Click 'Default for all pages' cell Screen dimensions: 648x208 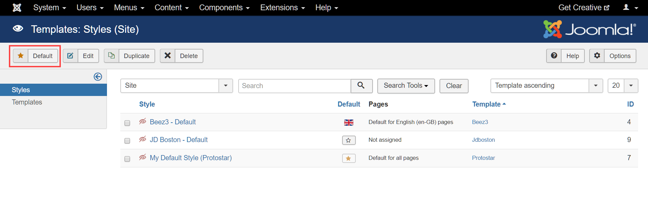393,158
